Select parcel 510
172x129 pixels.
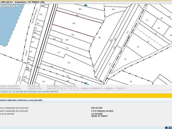point(24,79)
